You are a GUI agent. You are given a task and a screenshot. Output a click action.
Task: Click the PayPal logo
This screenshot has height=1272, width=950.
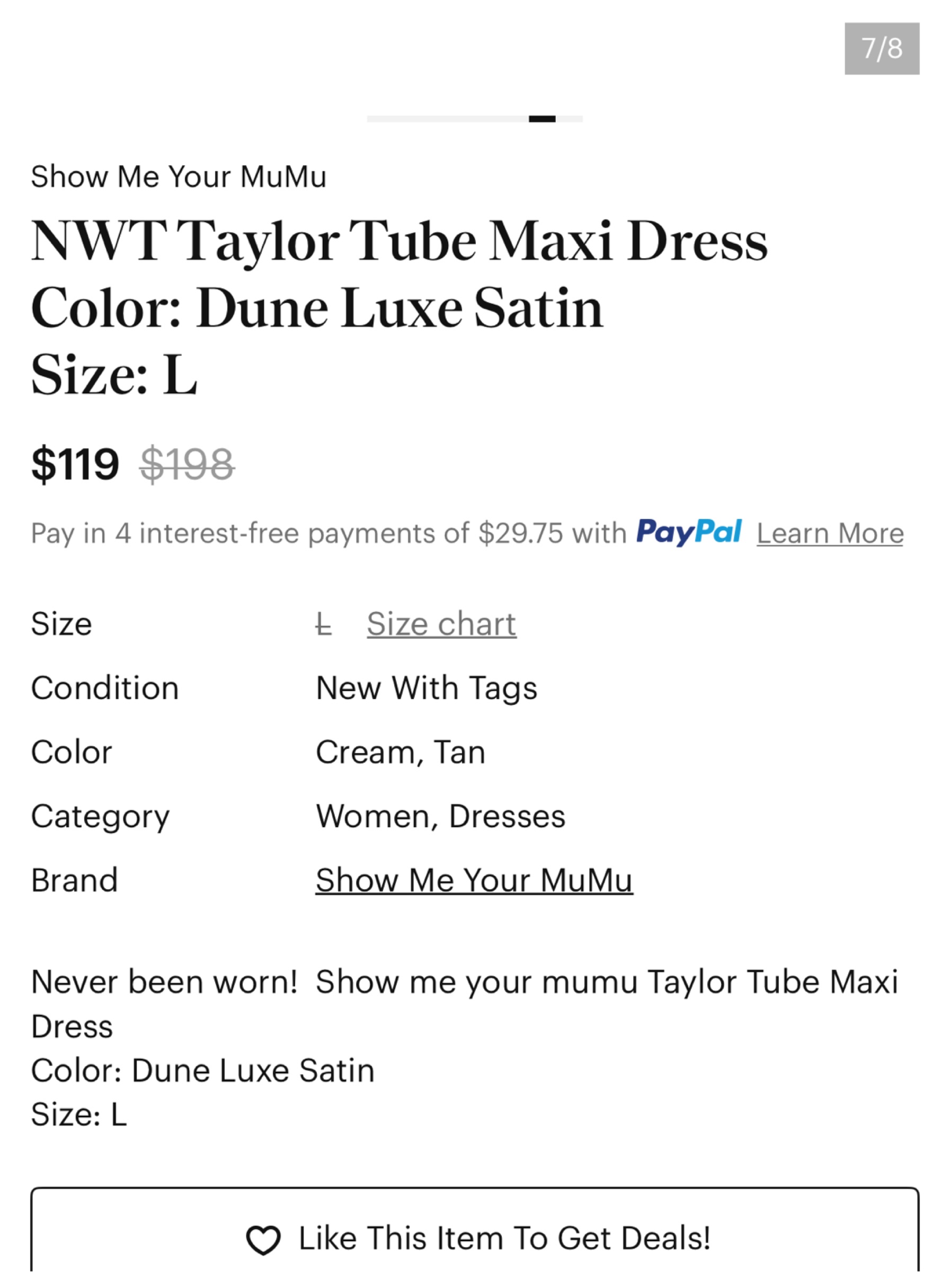pos(688,532)
